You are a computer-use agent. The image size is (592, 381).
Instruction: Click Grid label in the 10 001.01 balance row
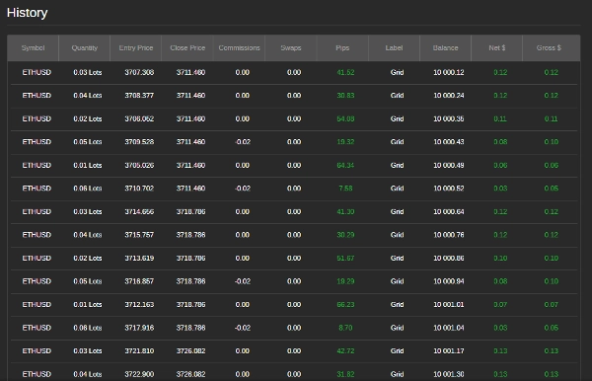(x=398, y=304)
